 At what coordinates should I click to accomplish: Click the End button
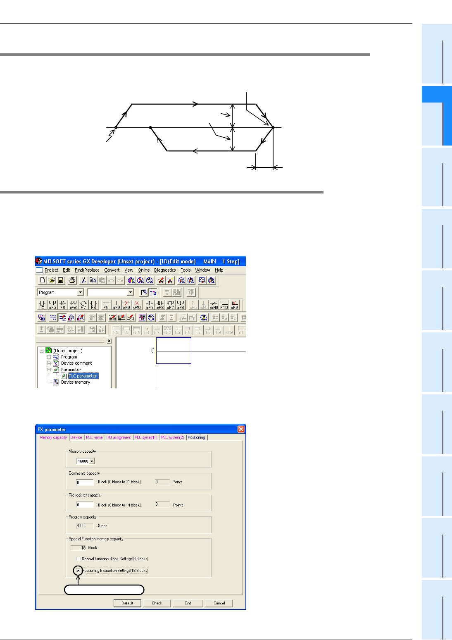click(188, 603)
